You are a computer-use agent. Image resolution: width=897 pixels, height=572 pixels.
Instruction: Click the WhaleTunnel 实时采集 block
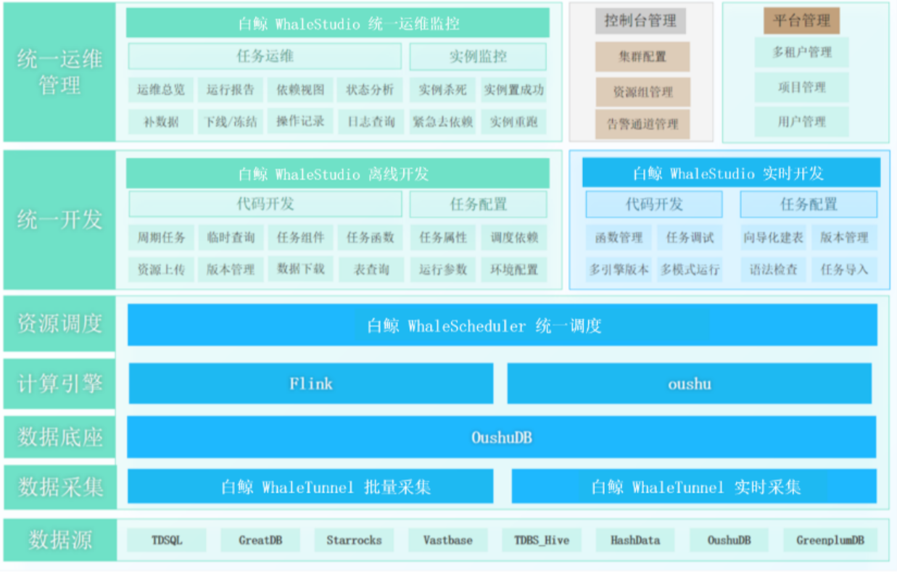point(694,486)
